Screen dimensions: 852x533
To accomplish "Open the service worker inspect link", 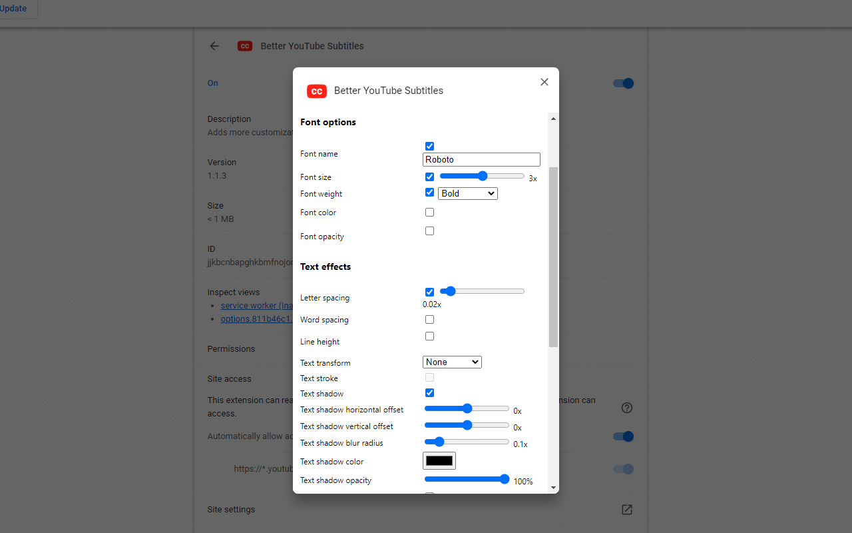I will click(x=257, y=305).
